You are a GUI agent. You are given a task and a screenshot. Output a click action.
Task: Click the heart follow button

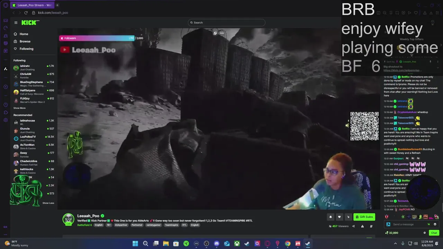(x=339, y=217)
